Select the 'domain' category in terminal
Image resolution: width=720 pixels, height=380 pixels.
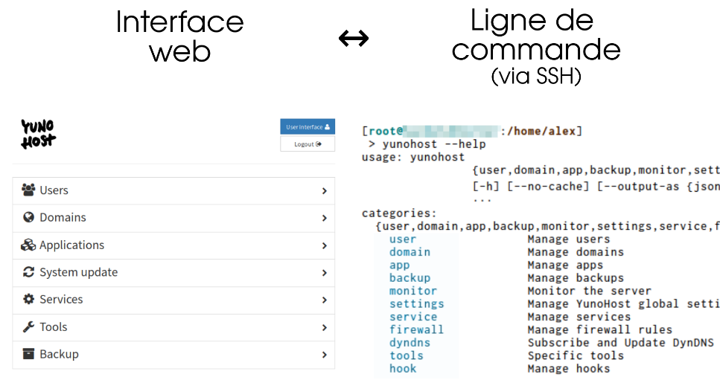point(410,252)
